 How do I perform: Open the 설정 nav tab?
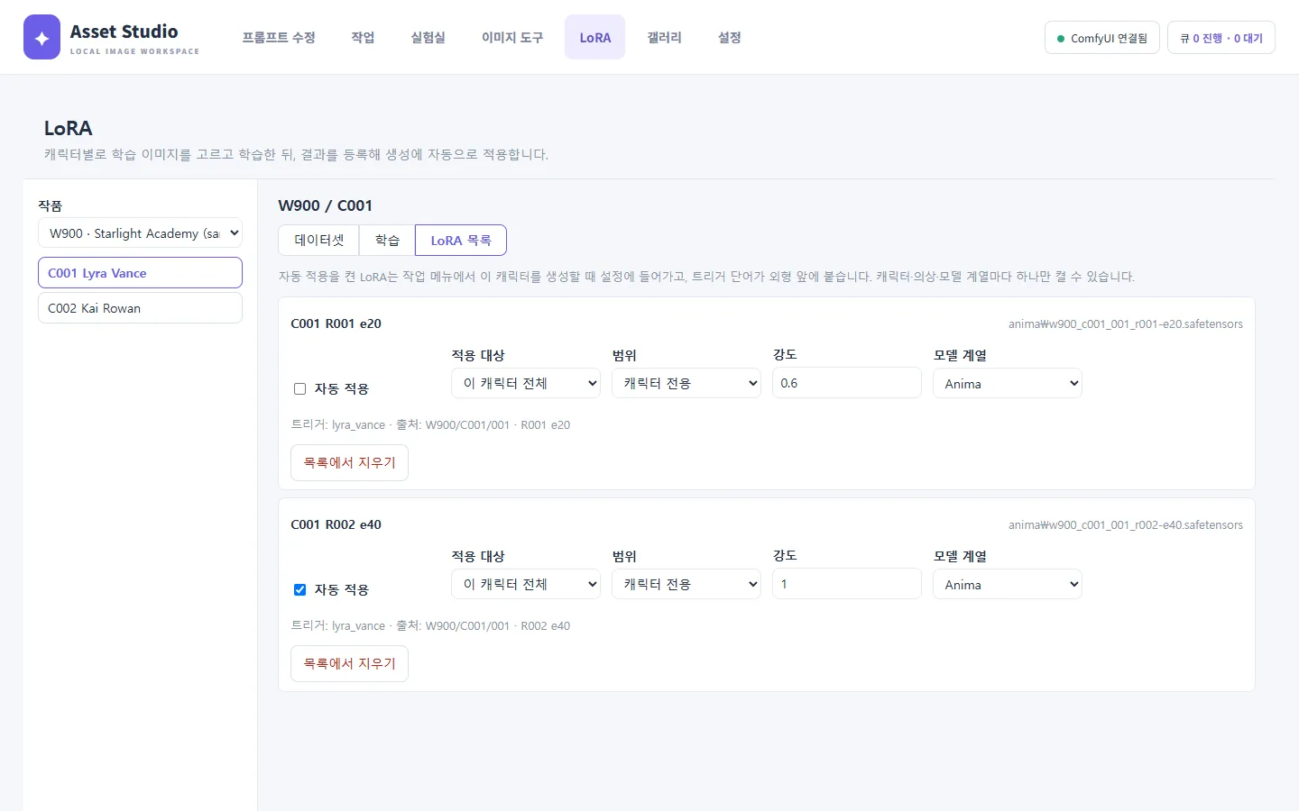pyautogui.click(x=729, y=37)
